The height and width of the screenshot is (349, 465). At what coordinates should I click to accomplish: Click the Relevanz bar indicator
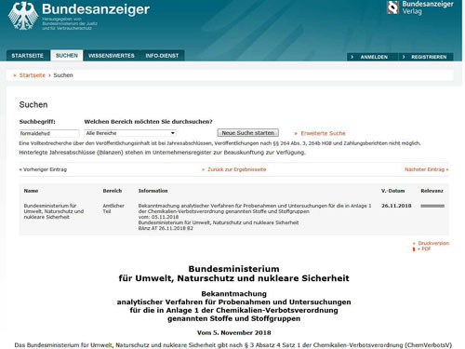pos(432,206)
